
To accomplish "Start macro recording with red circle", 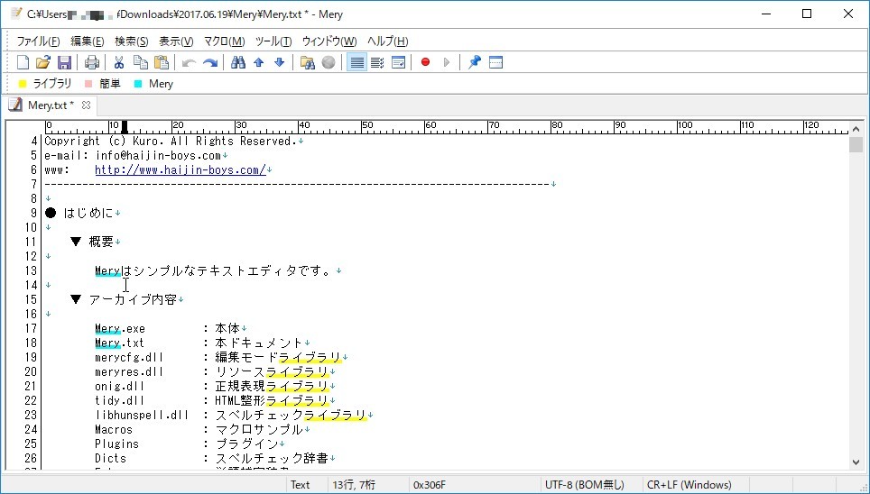I will 426,62.
